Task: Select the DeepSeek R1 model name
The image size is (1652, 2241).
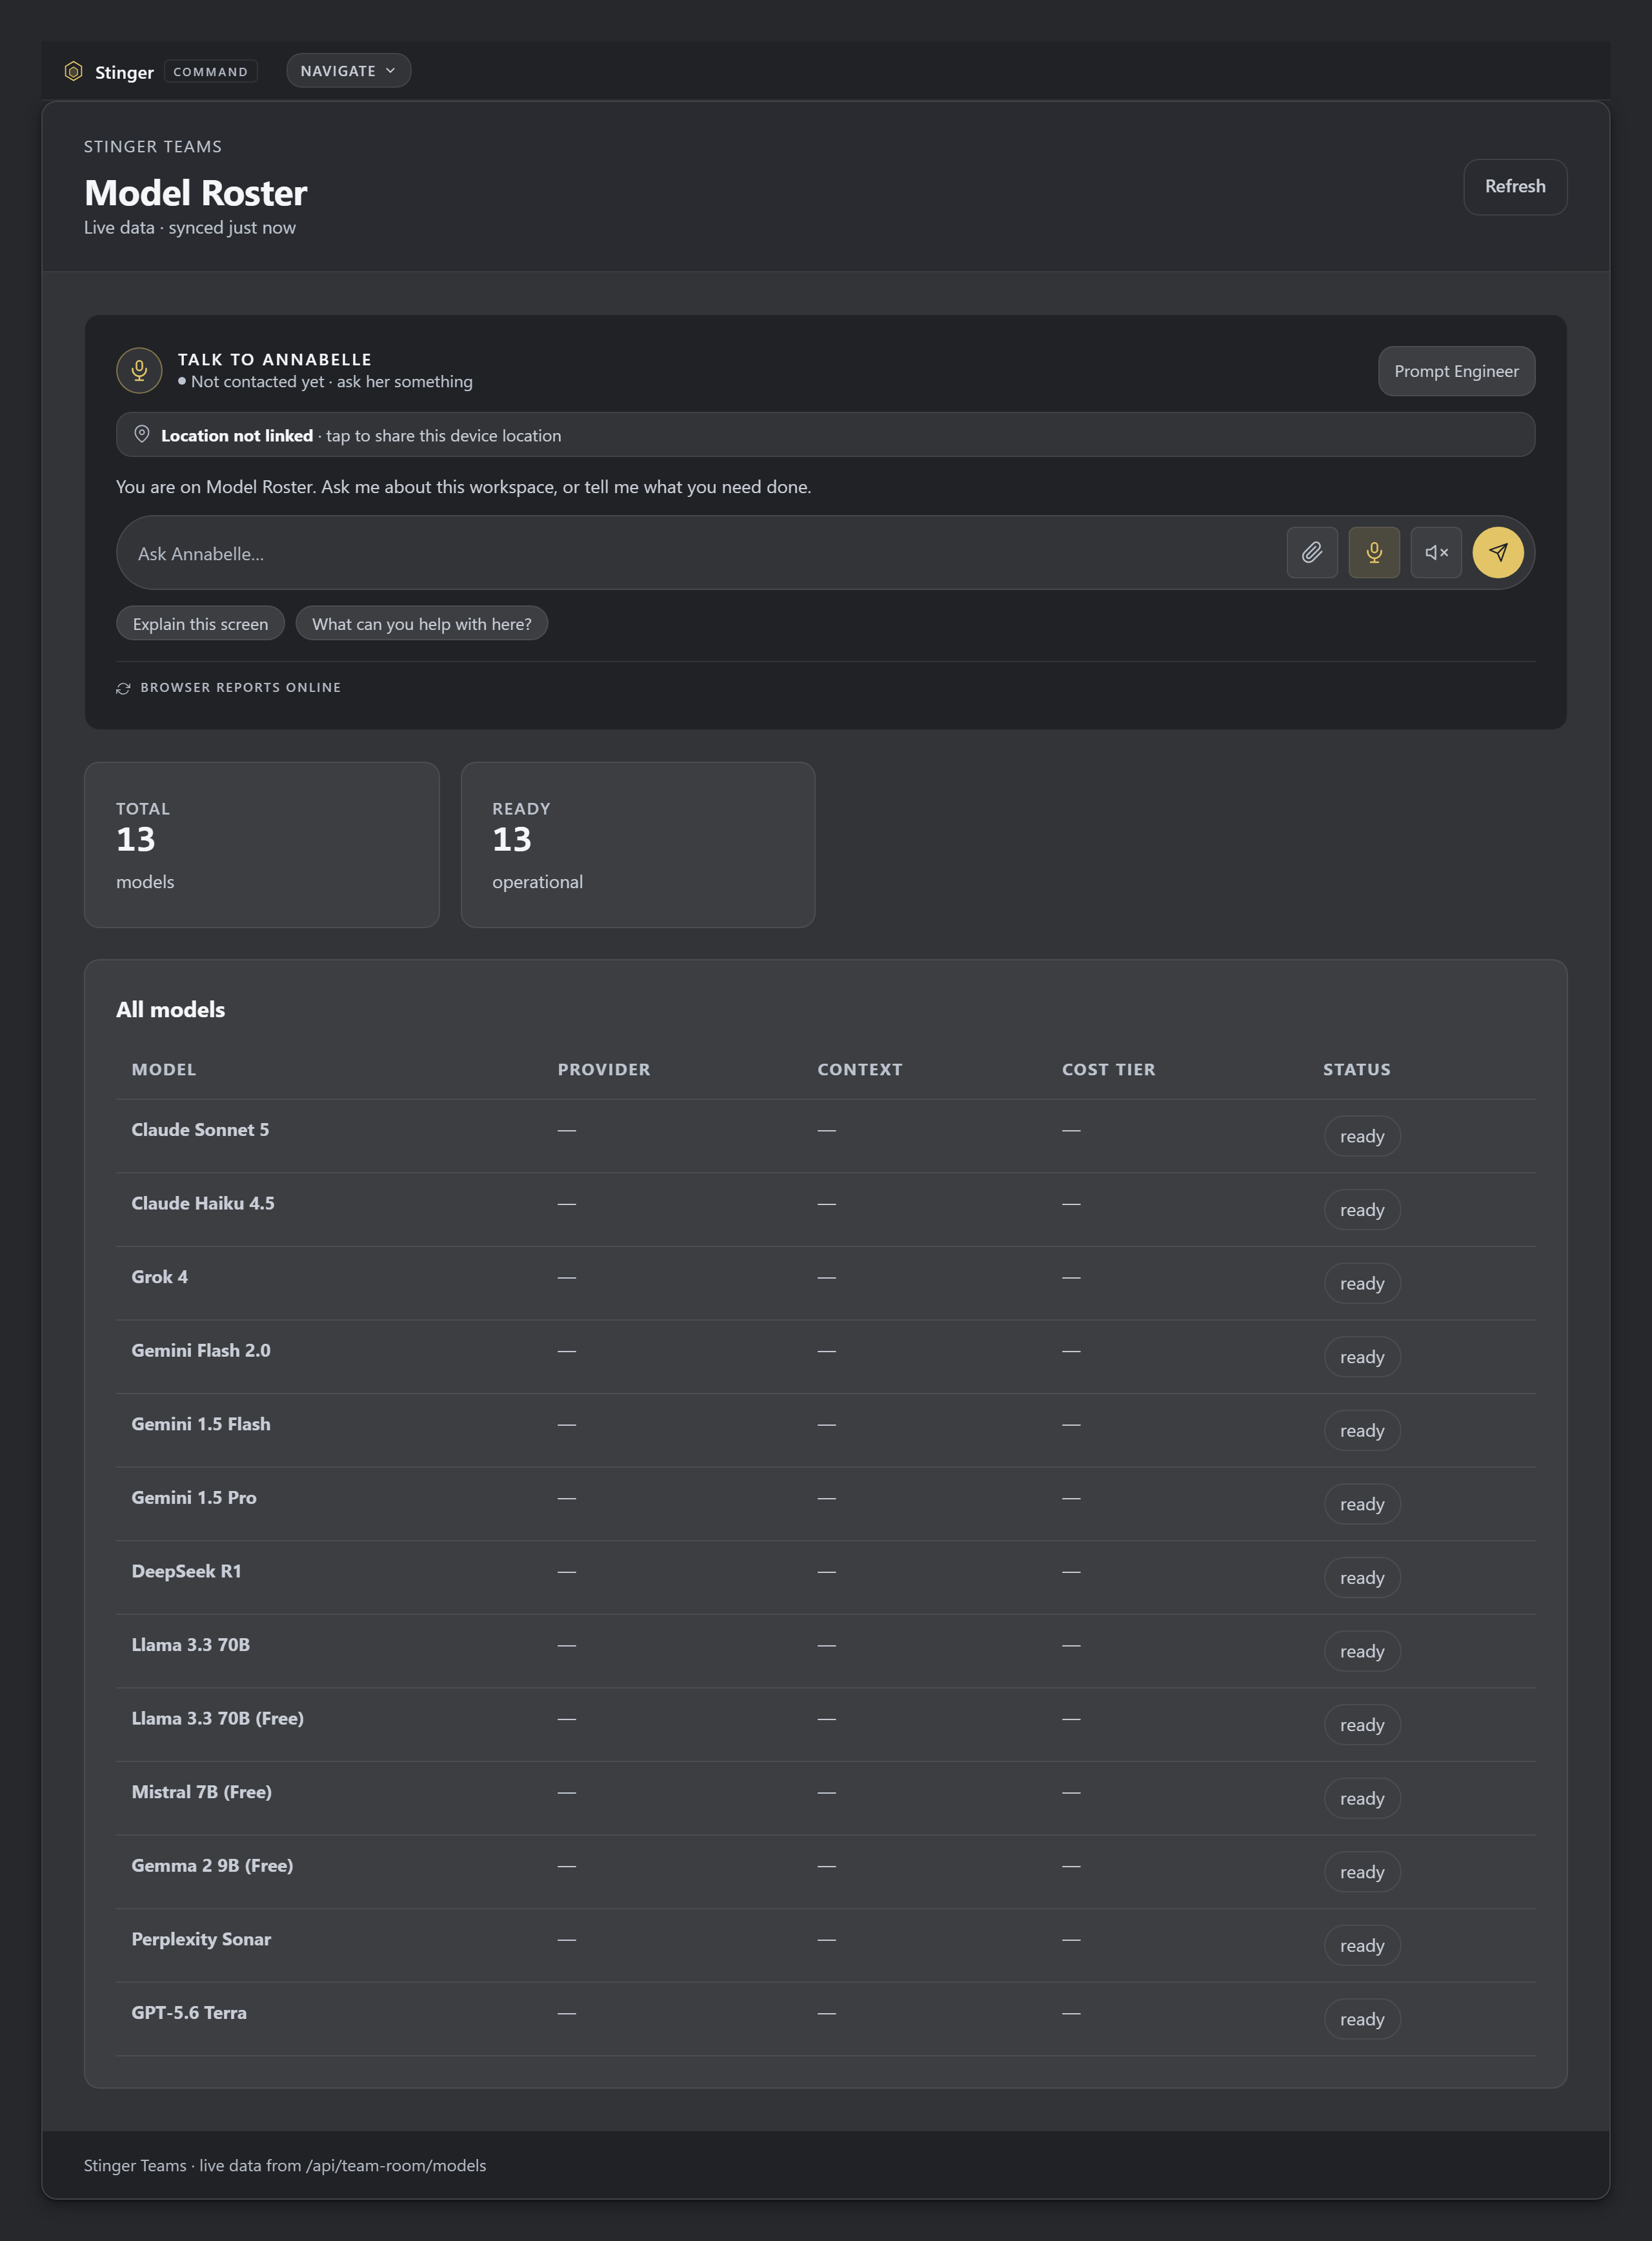Action: click(x=187, y=1571)
